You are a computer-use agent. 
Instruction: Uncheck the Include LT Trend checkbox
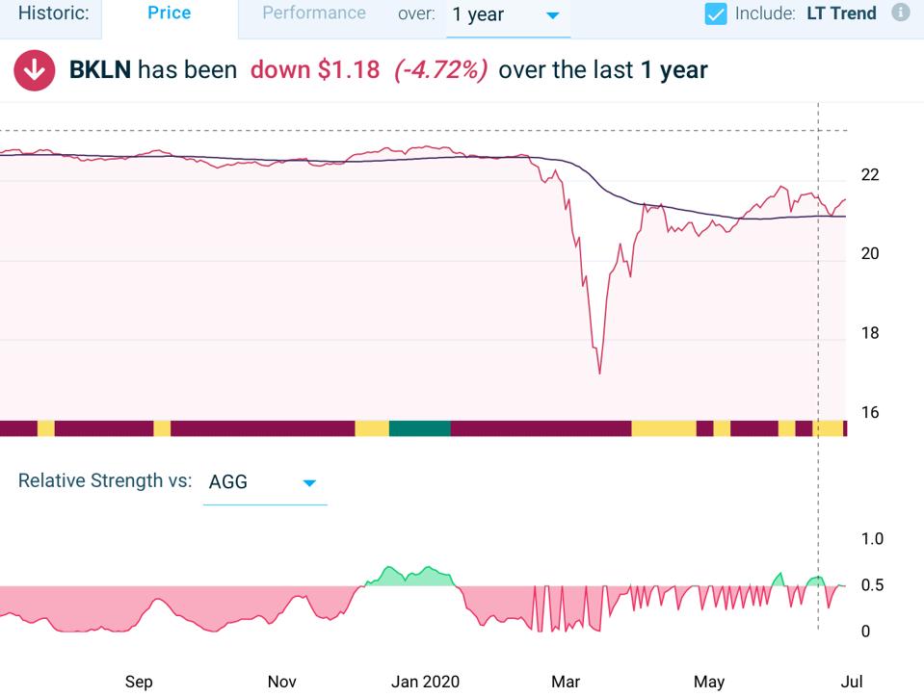point(715,13)
